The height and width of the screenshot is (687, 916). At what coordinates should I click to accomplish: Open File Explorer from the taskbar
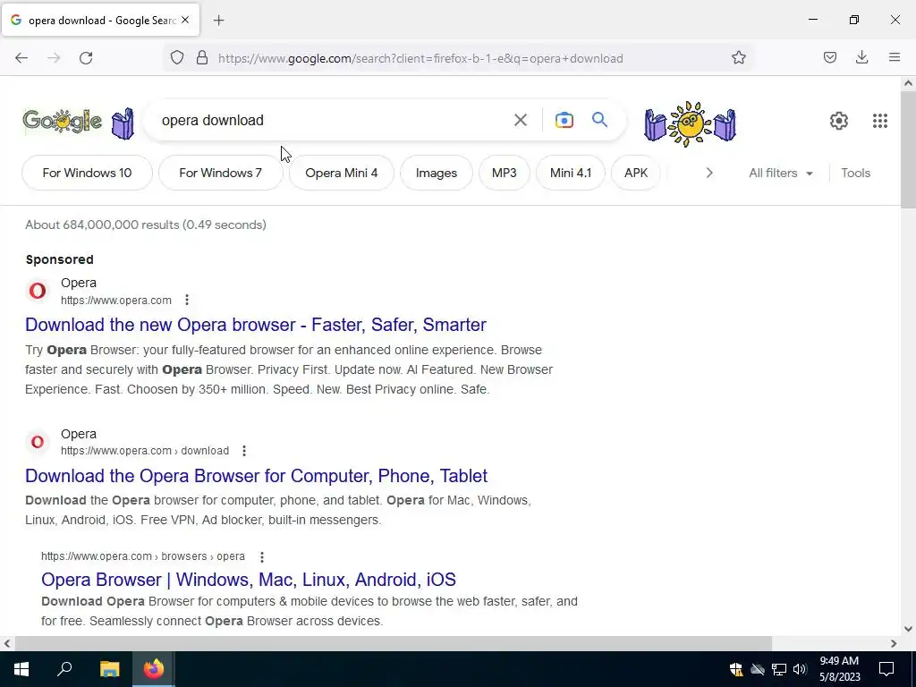(x=109, y=669)
